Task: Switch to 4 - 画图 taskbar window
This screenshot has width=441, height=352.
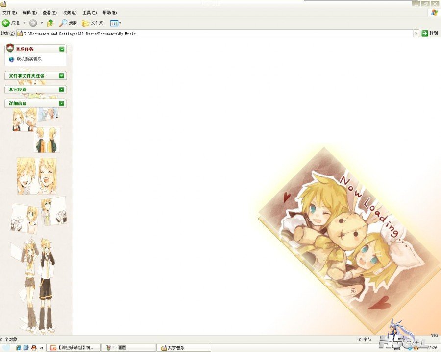Action: (128, 348)
